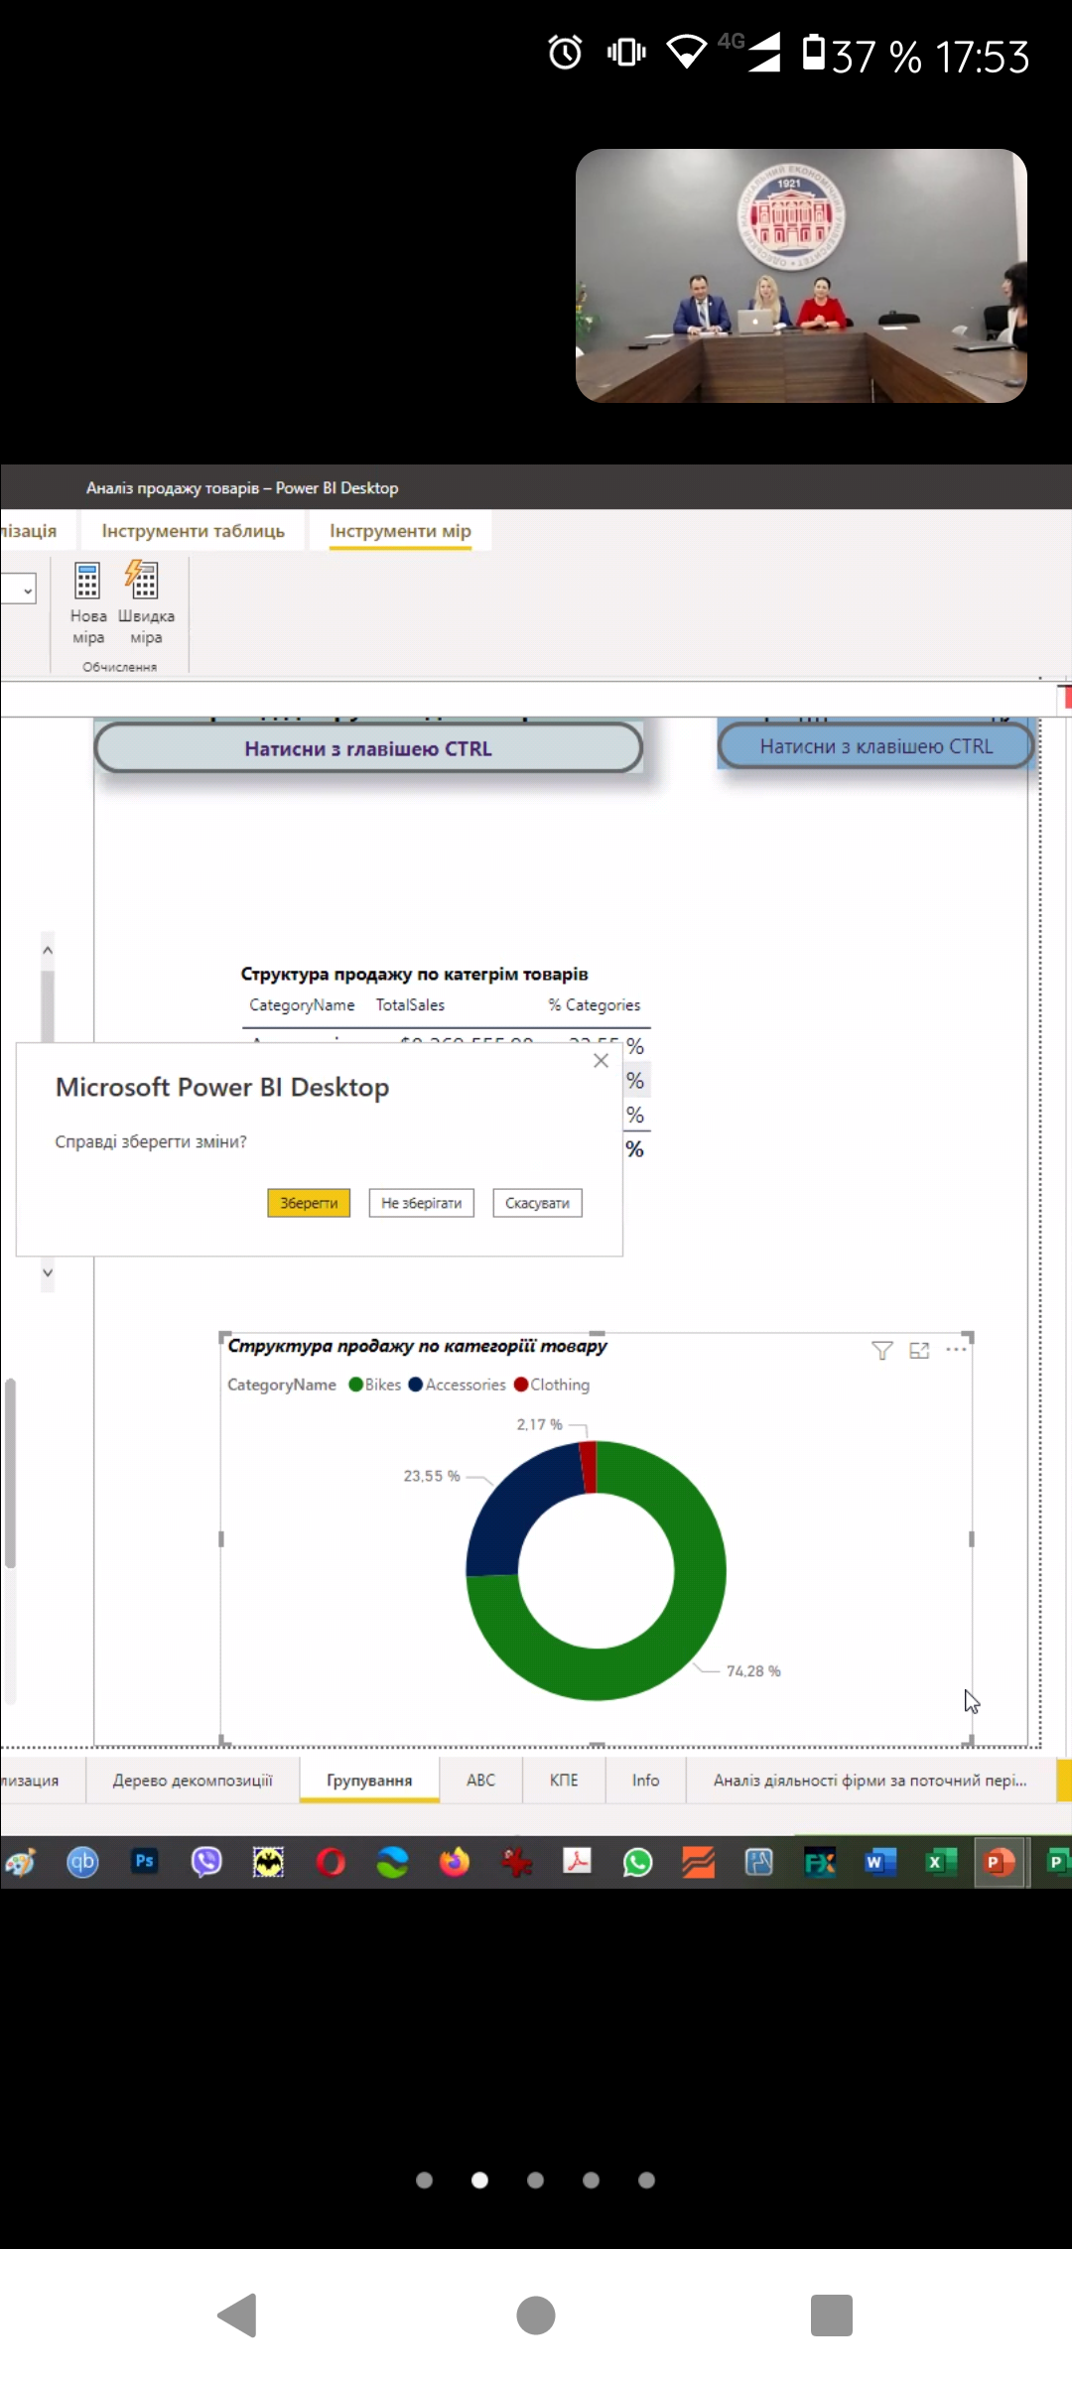
Task: Select the КПЕ page tab
Action: point(564,1781)
